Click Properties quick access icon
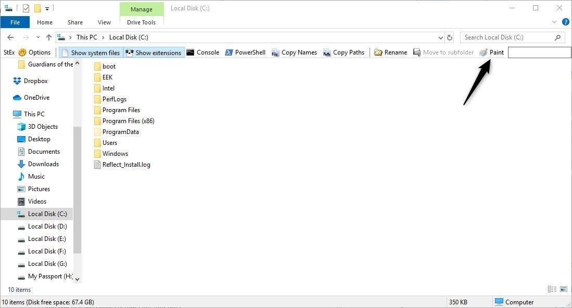Screen dimensions: 572x308 (x=26, y=8)
